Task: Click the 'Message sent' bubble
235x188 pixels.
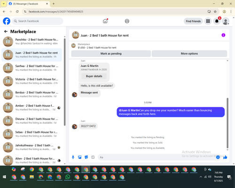Action: (89, 93)
